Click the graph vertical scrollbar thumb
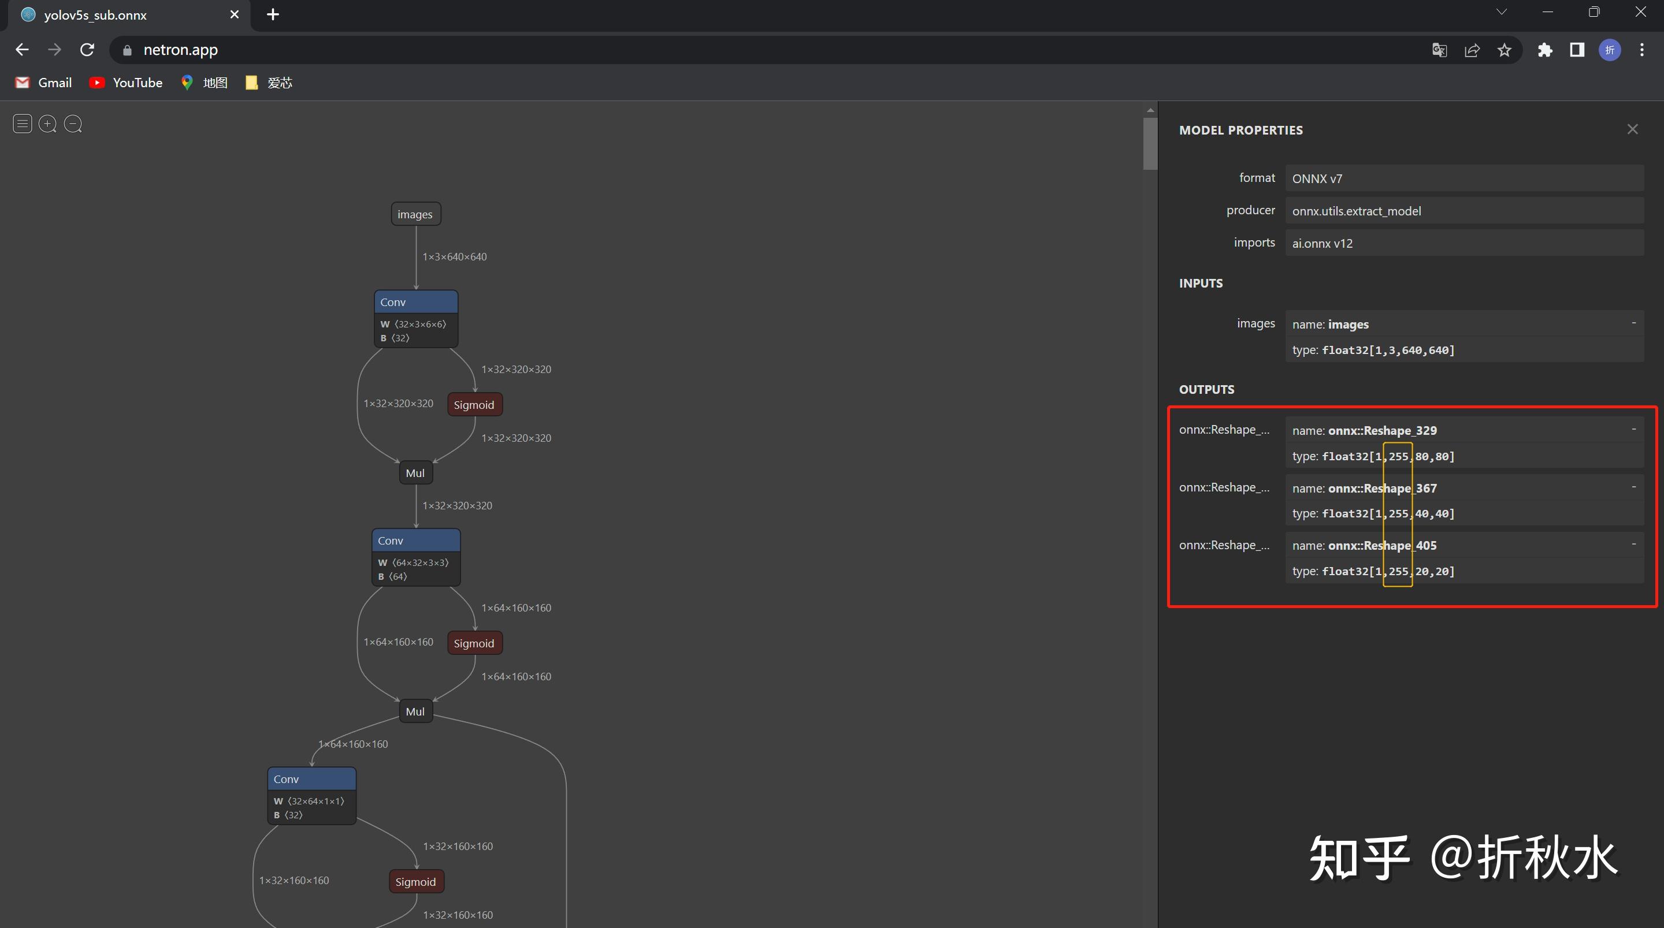 1150,143
